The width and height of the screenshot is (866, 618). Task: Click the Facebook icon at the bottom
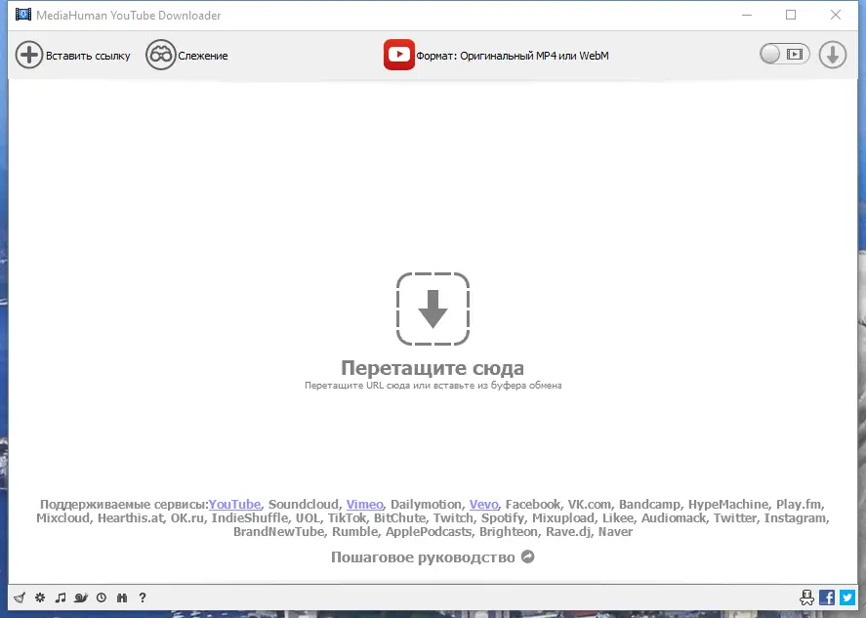827,597
